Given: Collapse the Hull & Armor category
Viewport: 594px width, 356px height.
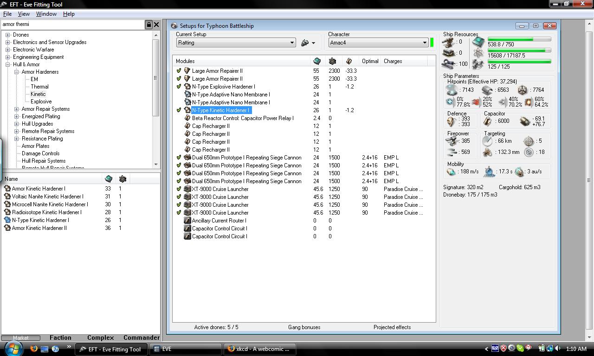Looking at the screenshot, I should point(8,64).
